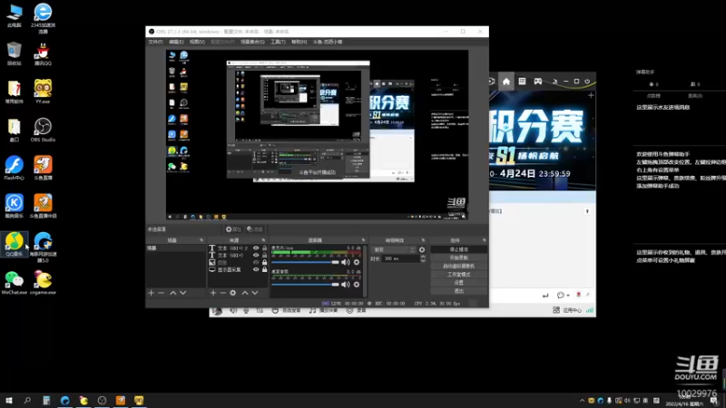Click the Windows Start button on the taskbar
The height and width of the screenshot is (408, 726).
coord(9,400)
